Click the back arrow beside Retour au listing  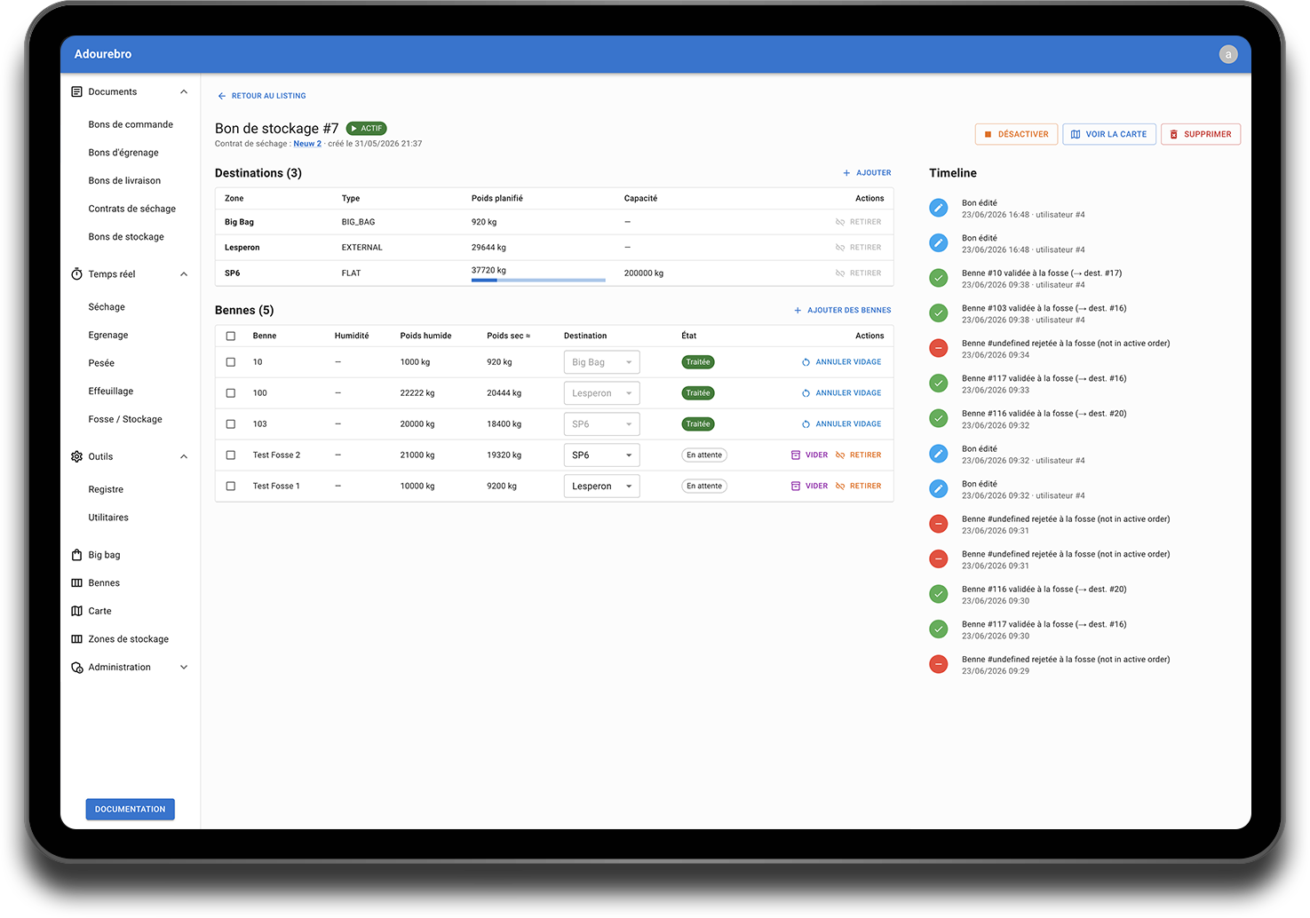[x=222, y=96]
